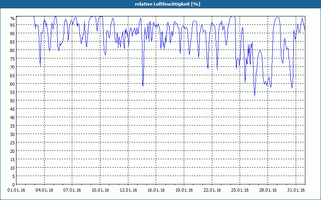Select the x-axis date label 07.01.16
Screen dimensions: 321x200
tap(72, 190)
